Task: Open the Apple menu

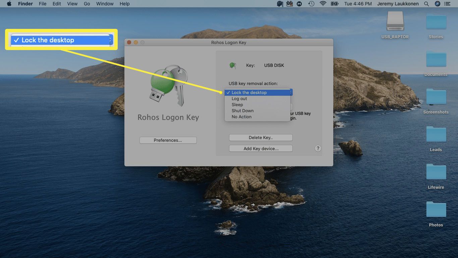Action: (9, 4)
